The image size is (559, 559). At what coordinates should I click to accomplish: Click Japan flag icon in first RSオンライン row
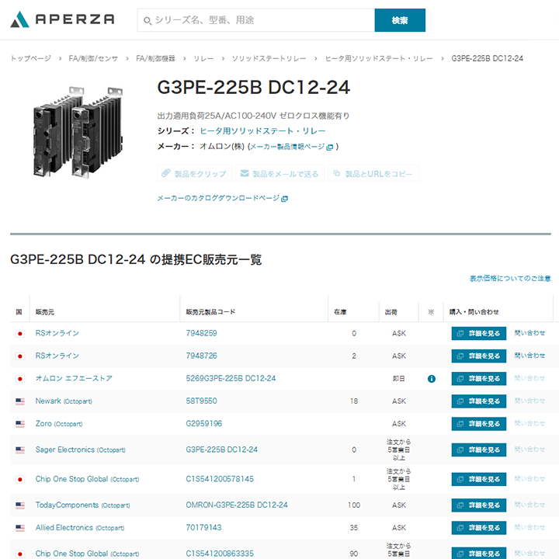(19, 334)
